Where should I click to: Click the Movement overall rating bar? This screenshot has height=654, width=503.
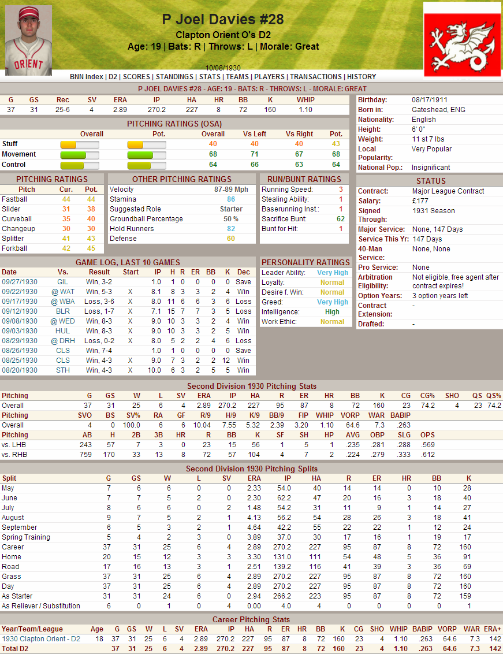click(x=80, y=155)
